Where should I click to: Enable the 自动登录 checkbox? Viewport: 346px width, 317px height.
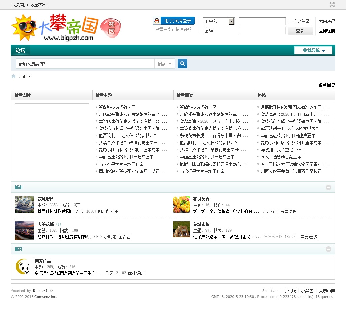click(290, 22)
